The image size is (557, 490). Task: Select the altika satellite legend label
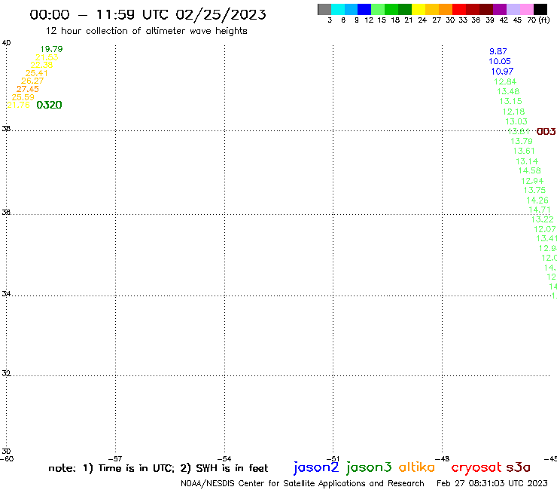click(x=417, y=467)
